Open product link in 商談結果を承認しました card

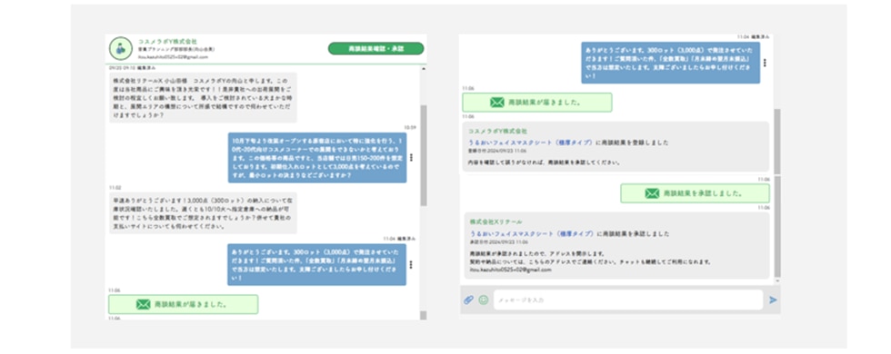pos(531,233)
